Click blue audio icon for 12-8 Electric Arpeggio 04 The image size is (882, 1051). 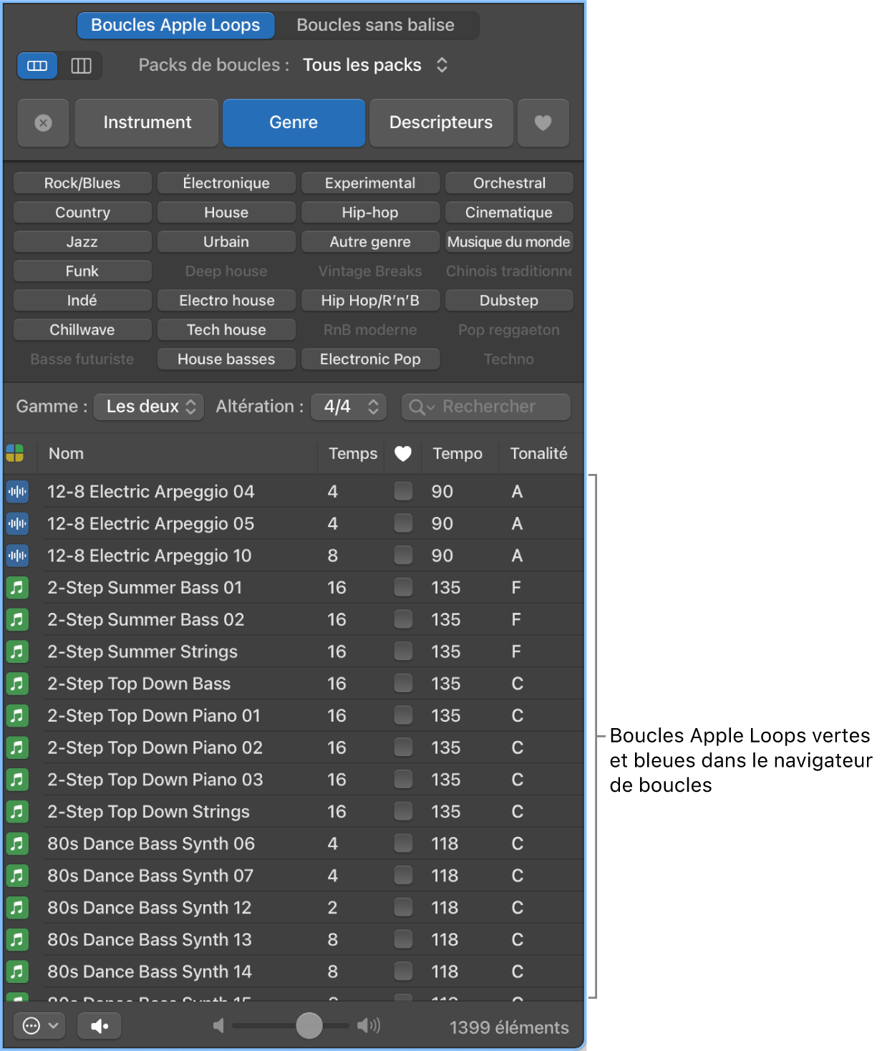point(17,492)
